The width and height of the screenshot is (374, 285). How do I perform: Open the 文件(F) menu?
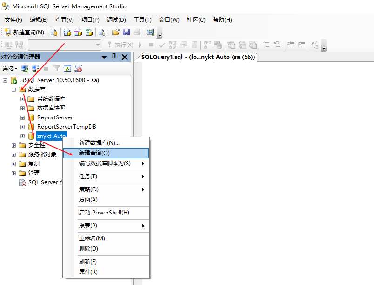tap(13, 20)
